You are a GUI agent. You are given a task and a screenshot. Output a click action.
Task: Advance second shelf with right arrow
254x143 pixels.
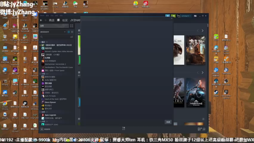(x=203, y=73)
